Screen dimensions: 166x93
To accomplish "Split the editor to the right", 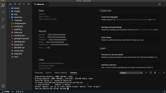I will 160,4.
